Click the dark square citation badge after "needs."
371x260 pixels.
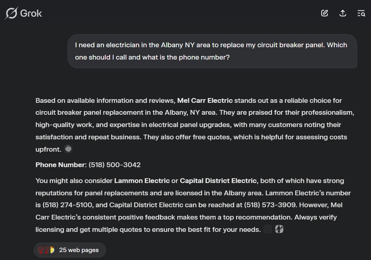pyautogui.click(x=268, y=229)
